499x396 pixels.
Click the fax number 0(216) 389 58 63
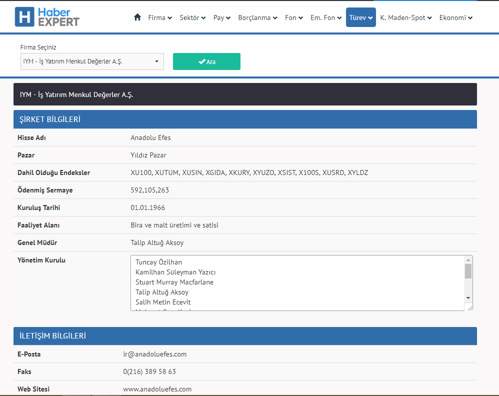149,371
